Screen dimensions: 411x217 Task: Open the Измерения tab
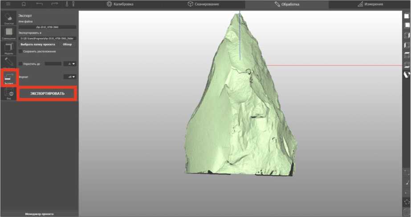370,4
